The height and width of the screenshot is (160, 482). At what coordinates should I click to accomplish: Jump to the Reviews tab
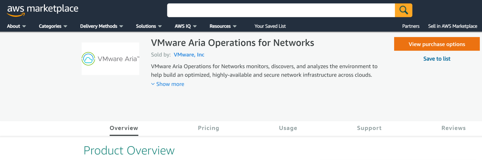click(453, 128)
